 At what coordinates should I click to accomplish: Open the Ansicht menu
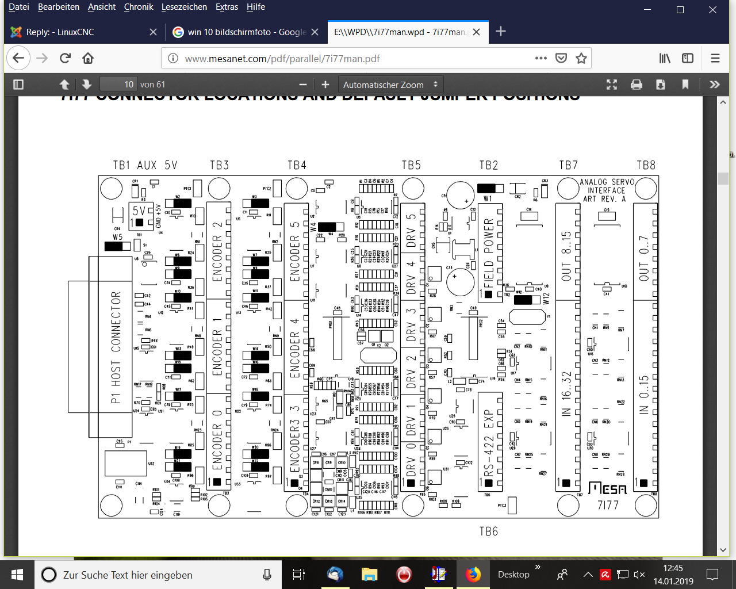point(102,7)
